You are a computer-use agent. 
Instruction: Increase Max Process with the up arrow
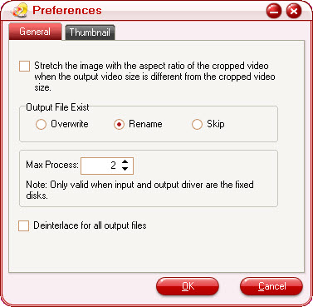click(125, 161)
